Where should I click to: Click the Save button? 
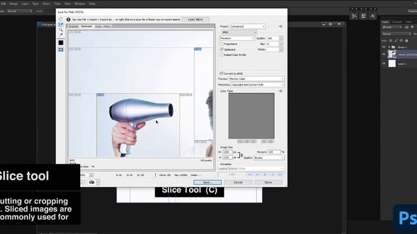(207, 183)
